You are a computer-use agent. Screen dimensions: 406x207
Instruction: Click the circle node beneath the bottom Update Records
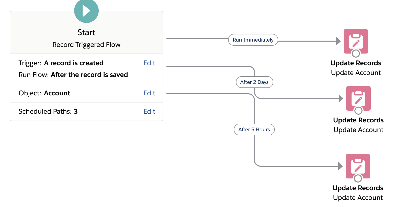(x=358, y=179)
